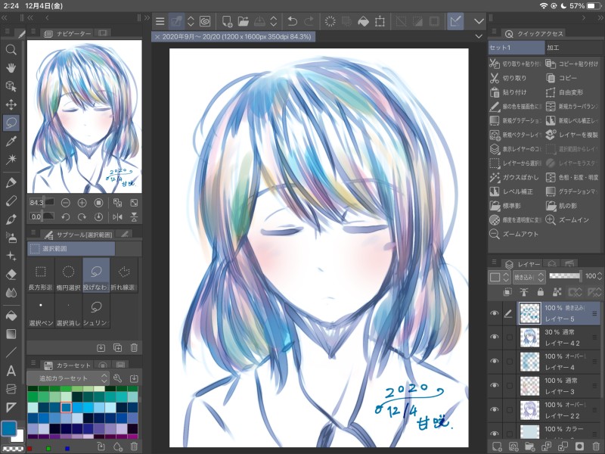Click the Scale/Rotate transform icon
This screenshot has width=605, height=454.
[380, 21]
